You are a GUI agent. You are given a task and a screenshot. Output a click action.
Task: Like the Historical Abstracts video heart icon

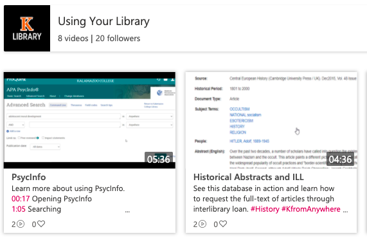pos(223,224)
